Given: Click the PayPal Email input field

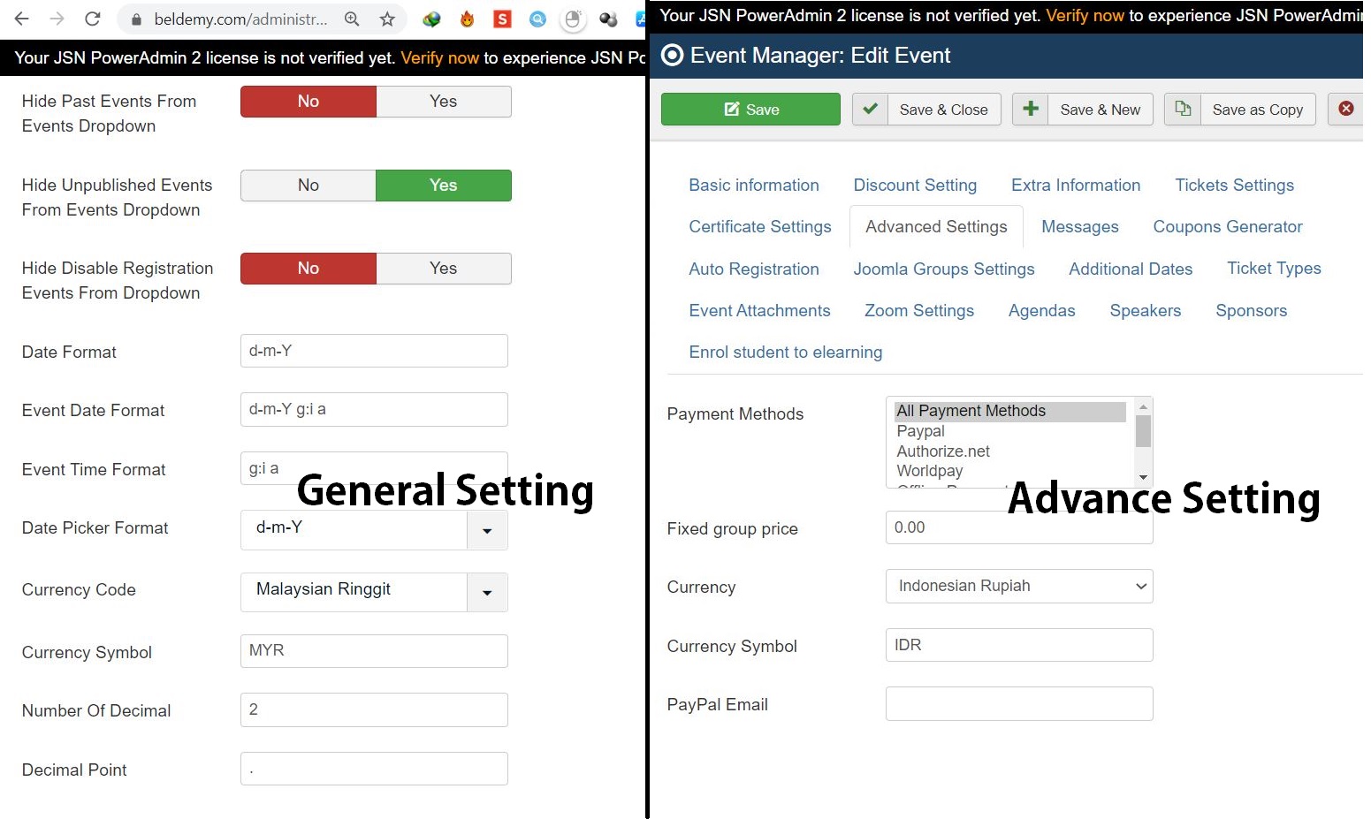Looking at the screenshot, I should click(1018, 704).
